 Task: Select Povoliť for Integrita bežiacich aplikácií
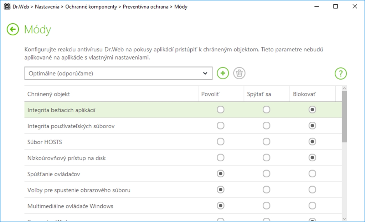pos(221,110)
